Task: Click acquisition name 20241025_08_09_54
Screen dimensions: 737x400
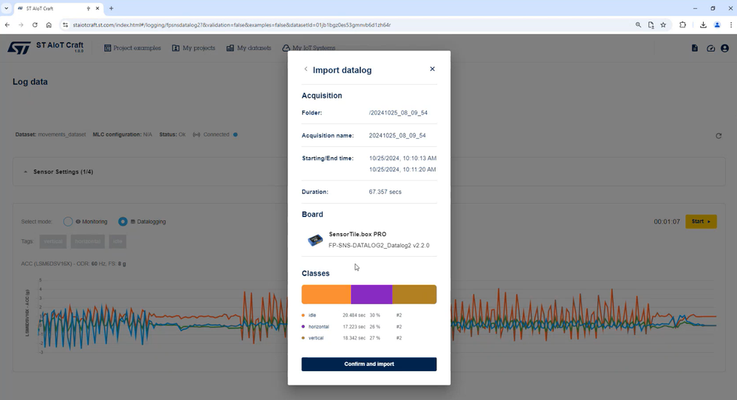Action: [397, 135]
